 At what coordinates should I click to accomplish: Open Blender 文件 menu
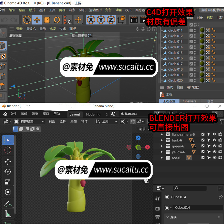pos(13,114)
